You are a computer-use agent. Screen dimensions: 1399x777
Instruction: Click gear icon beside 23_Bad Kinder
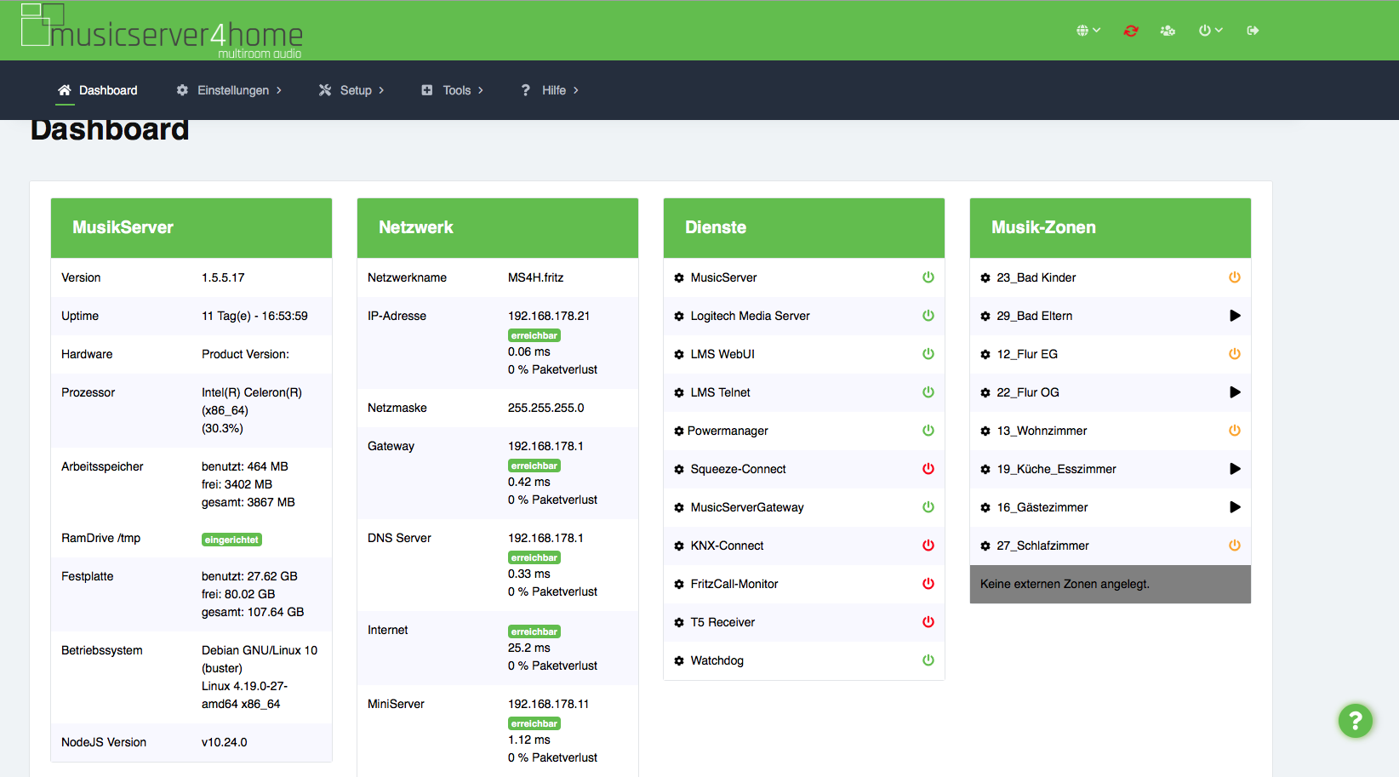[x=985, y=278]
